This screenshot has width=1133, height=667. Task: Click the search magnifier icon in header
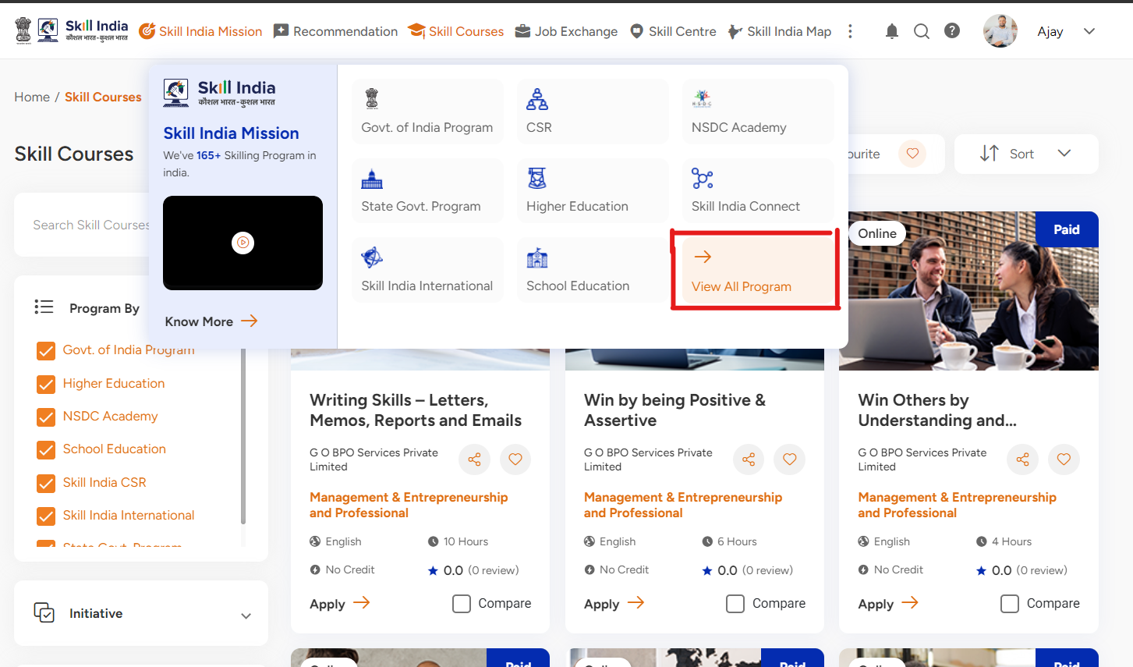922,31
